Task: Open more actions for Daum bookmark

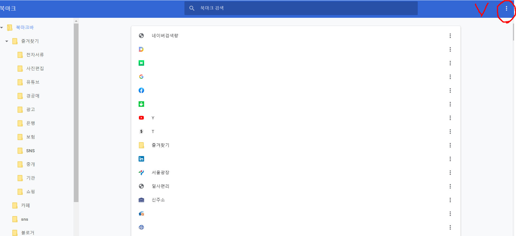Action: point(450,49)
